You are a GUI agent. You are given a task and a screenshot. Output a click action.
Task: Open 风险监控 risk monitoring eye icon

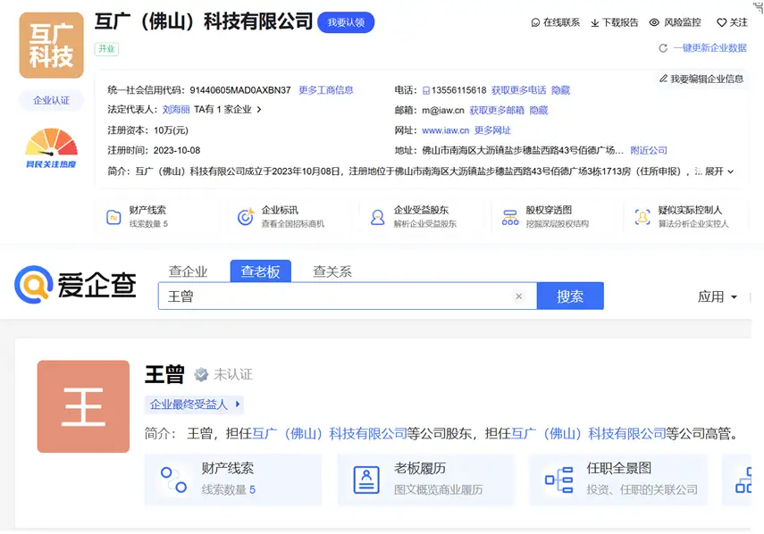point(654,22)
